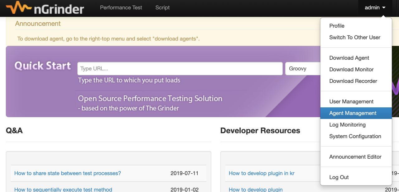
Task: Open 'How to share state between test processes?' link
Action: [68, 173]
